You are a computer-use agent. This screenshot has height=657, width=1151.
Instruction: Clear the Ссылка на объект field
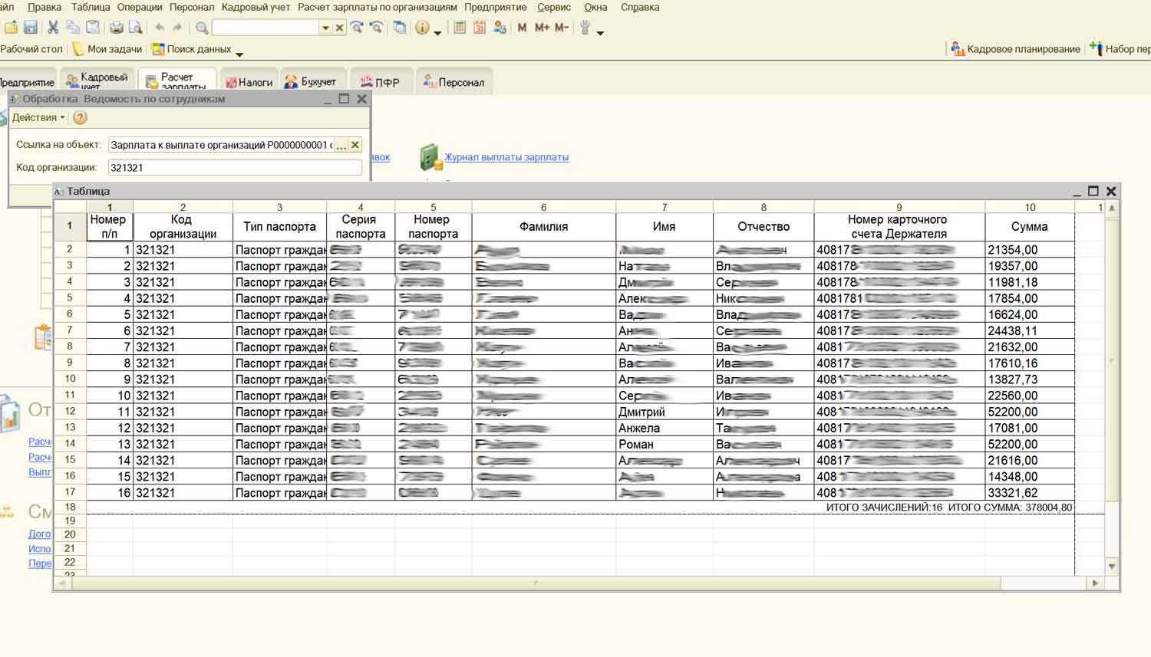tap(355, 145)
